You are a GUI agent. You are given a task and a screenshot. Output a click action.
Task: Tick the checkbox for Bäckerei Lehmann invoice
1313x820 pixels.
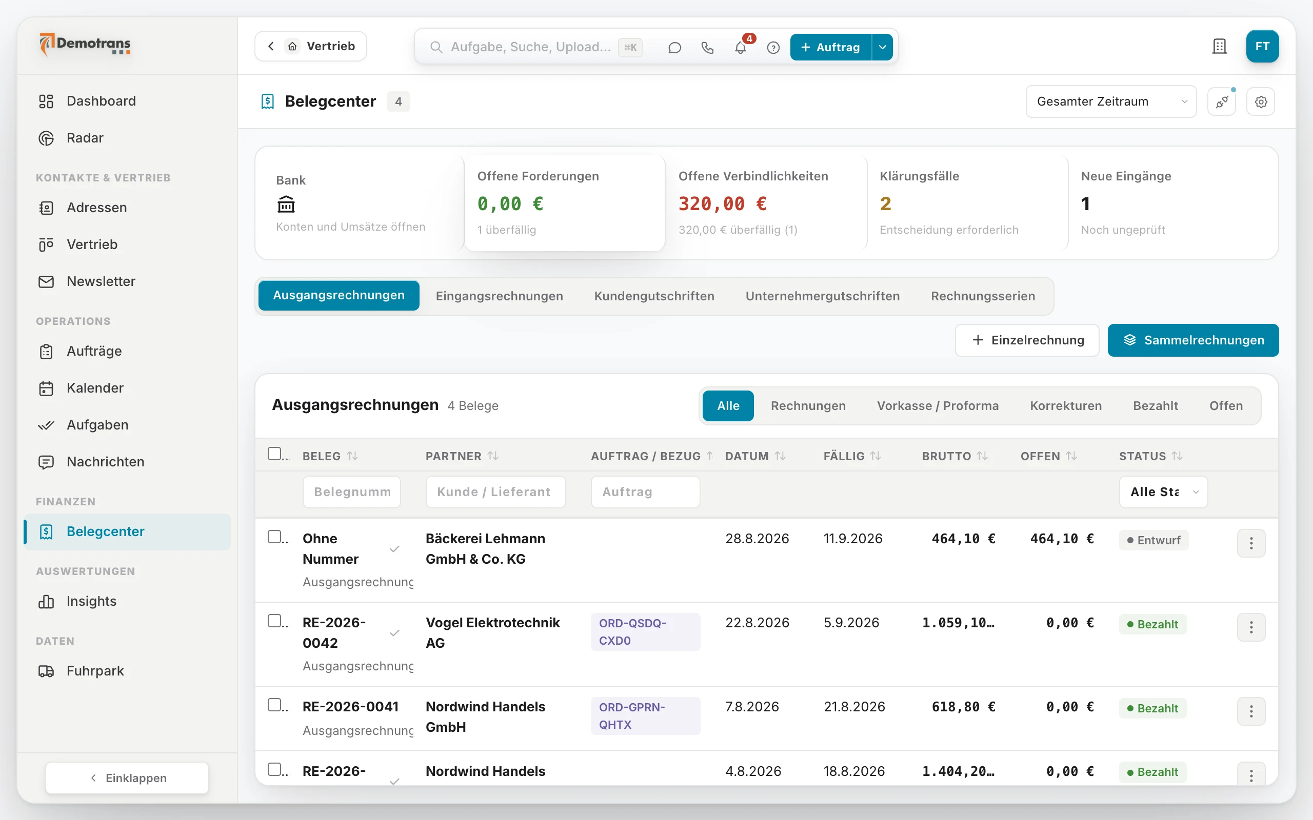pos(274,537)
